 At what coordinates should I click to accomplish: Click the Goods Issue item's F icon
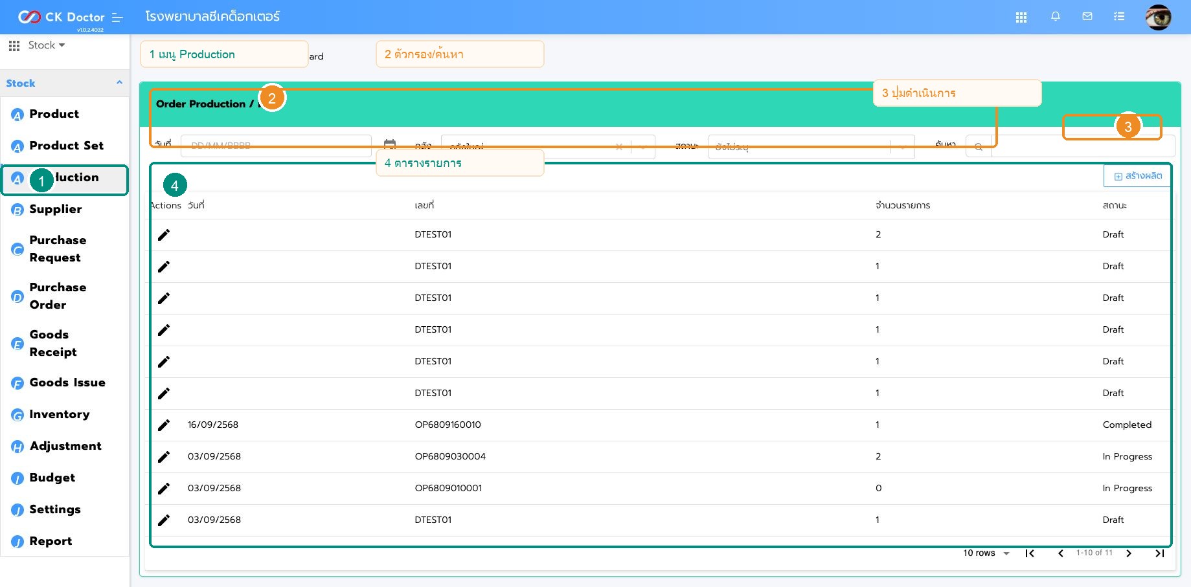tap(17, 383)
